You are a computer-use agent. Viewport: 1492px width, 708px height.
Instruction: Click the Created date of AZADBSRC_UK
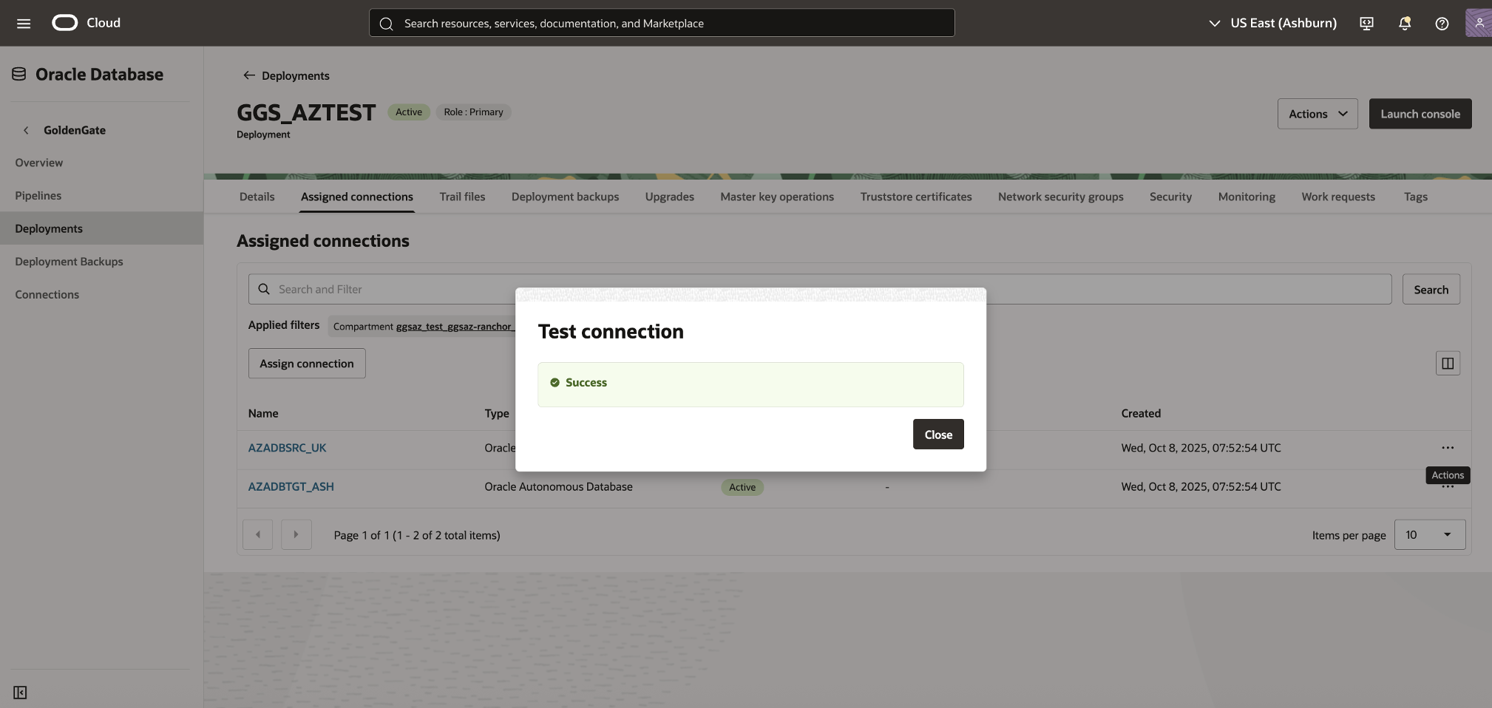1201,448
